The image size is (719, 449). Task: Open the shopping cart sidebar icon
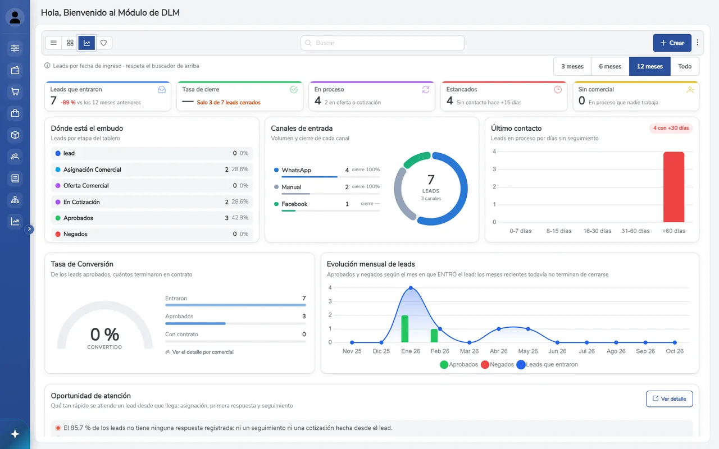pos(15,92)
